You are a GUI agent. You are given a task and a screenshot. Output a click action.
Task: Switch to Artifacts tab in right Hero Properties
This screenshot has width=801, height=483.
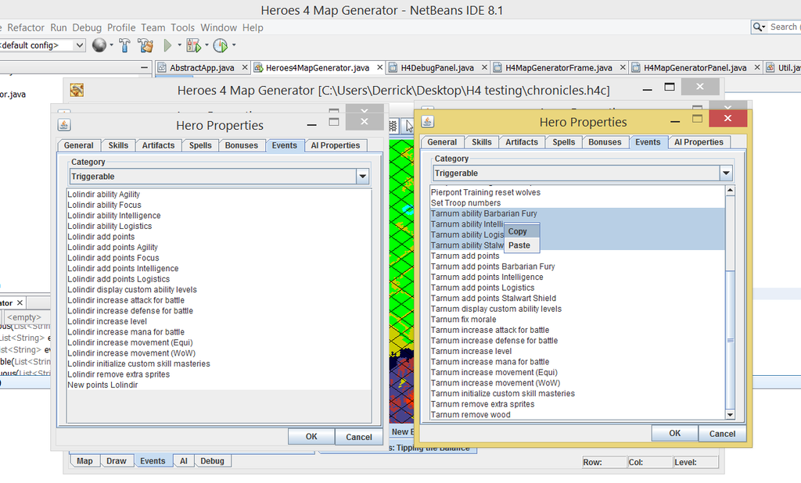click(522, 142)
